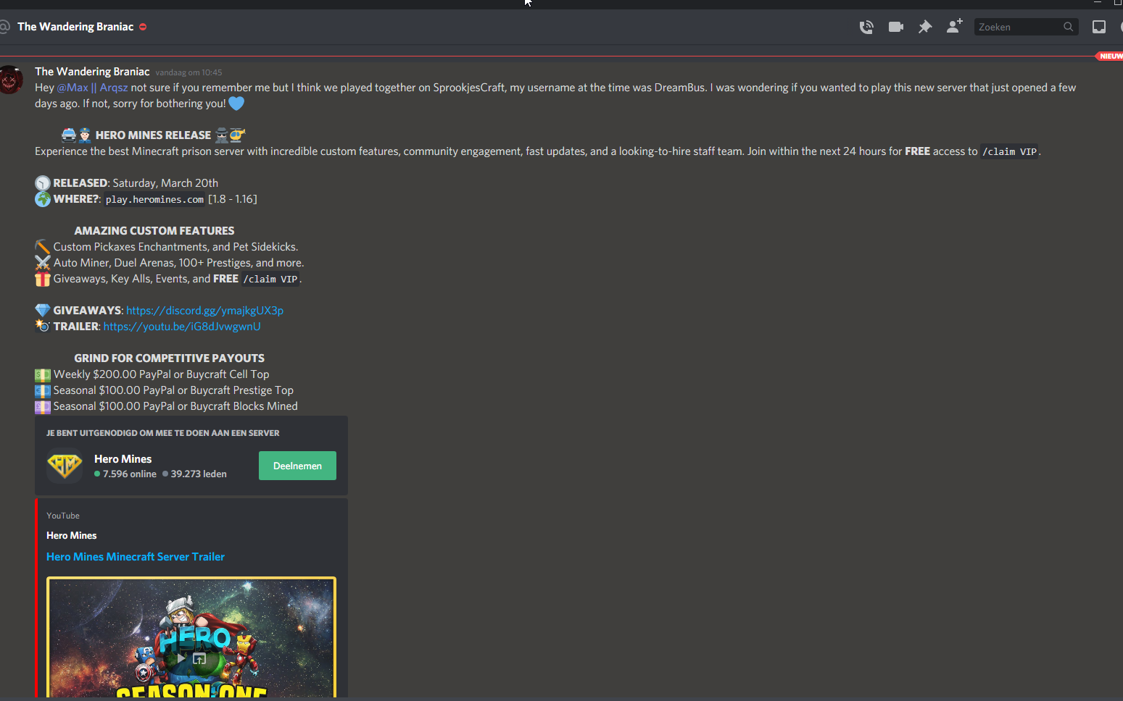The image size is (1123, 701).
Task: Add friends to this DM
Action: [x=954, y=27]
